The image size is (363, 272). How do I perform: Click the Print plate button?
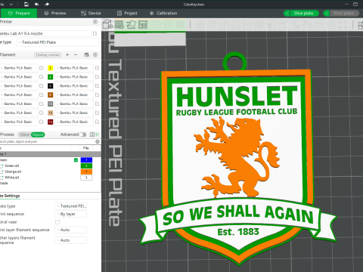(x=345, y=13)
